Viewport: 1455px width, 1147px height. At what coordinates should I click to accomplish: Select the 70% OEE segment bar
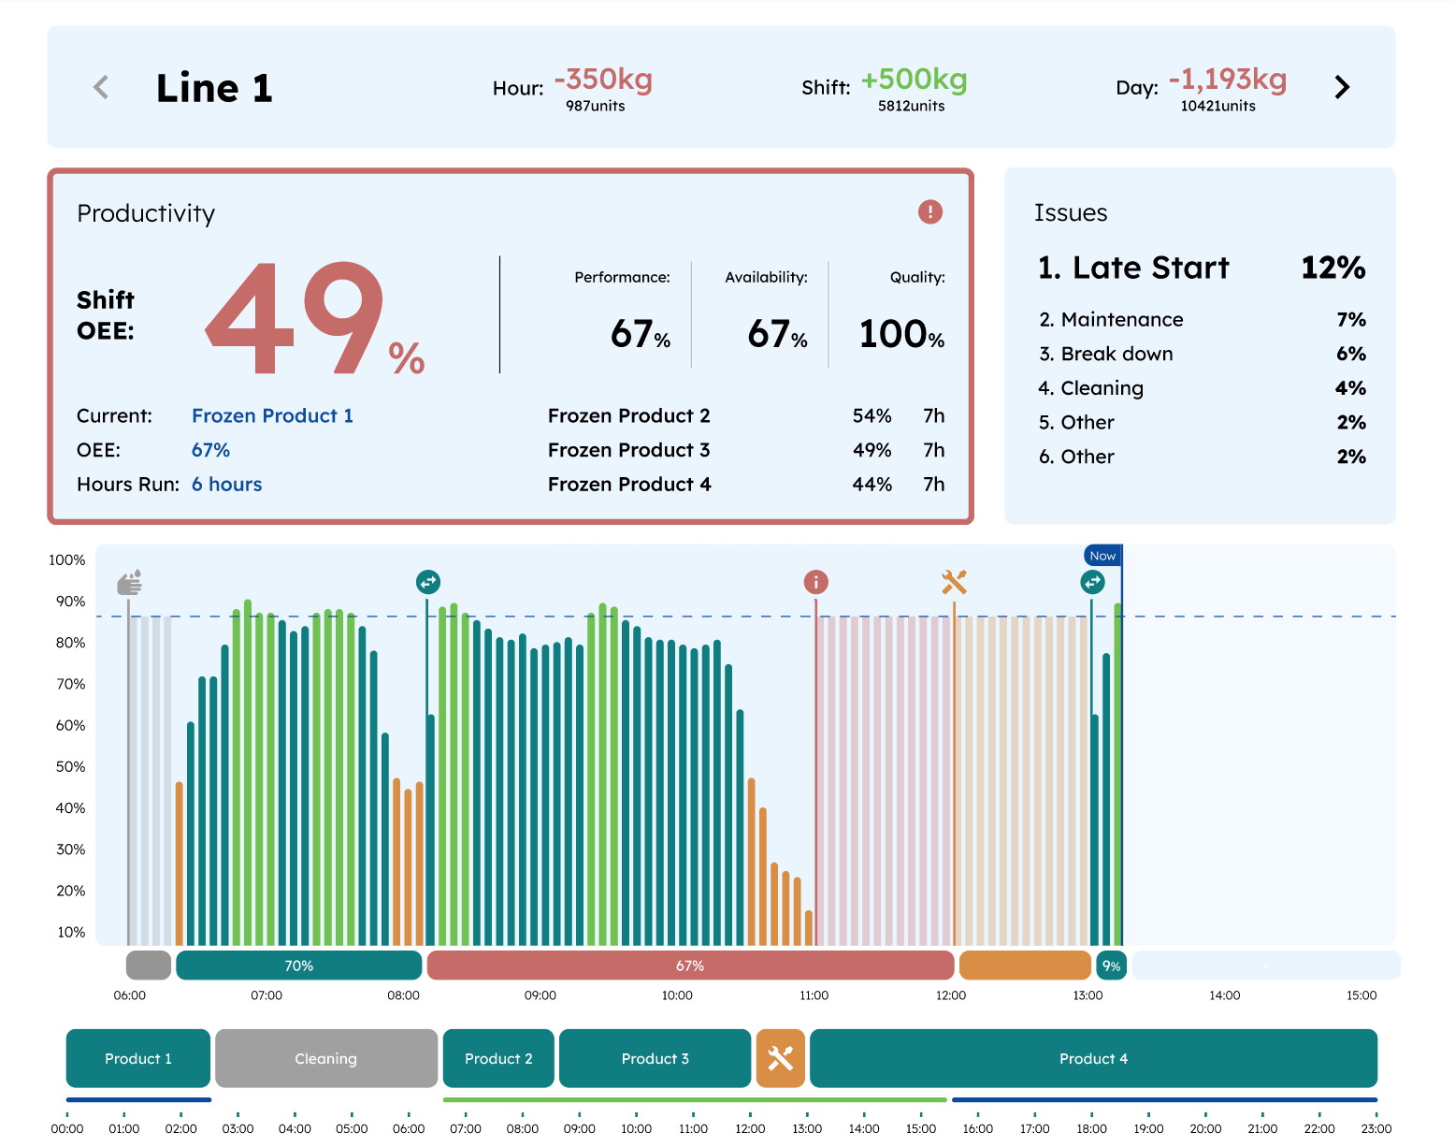298,966
